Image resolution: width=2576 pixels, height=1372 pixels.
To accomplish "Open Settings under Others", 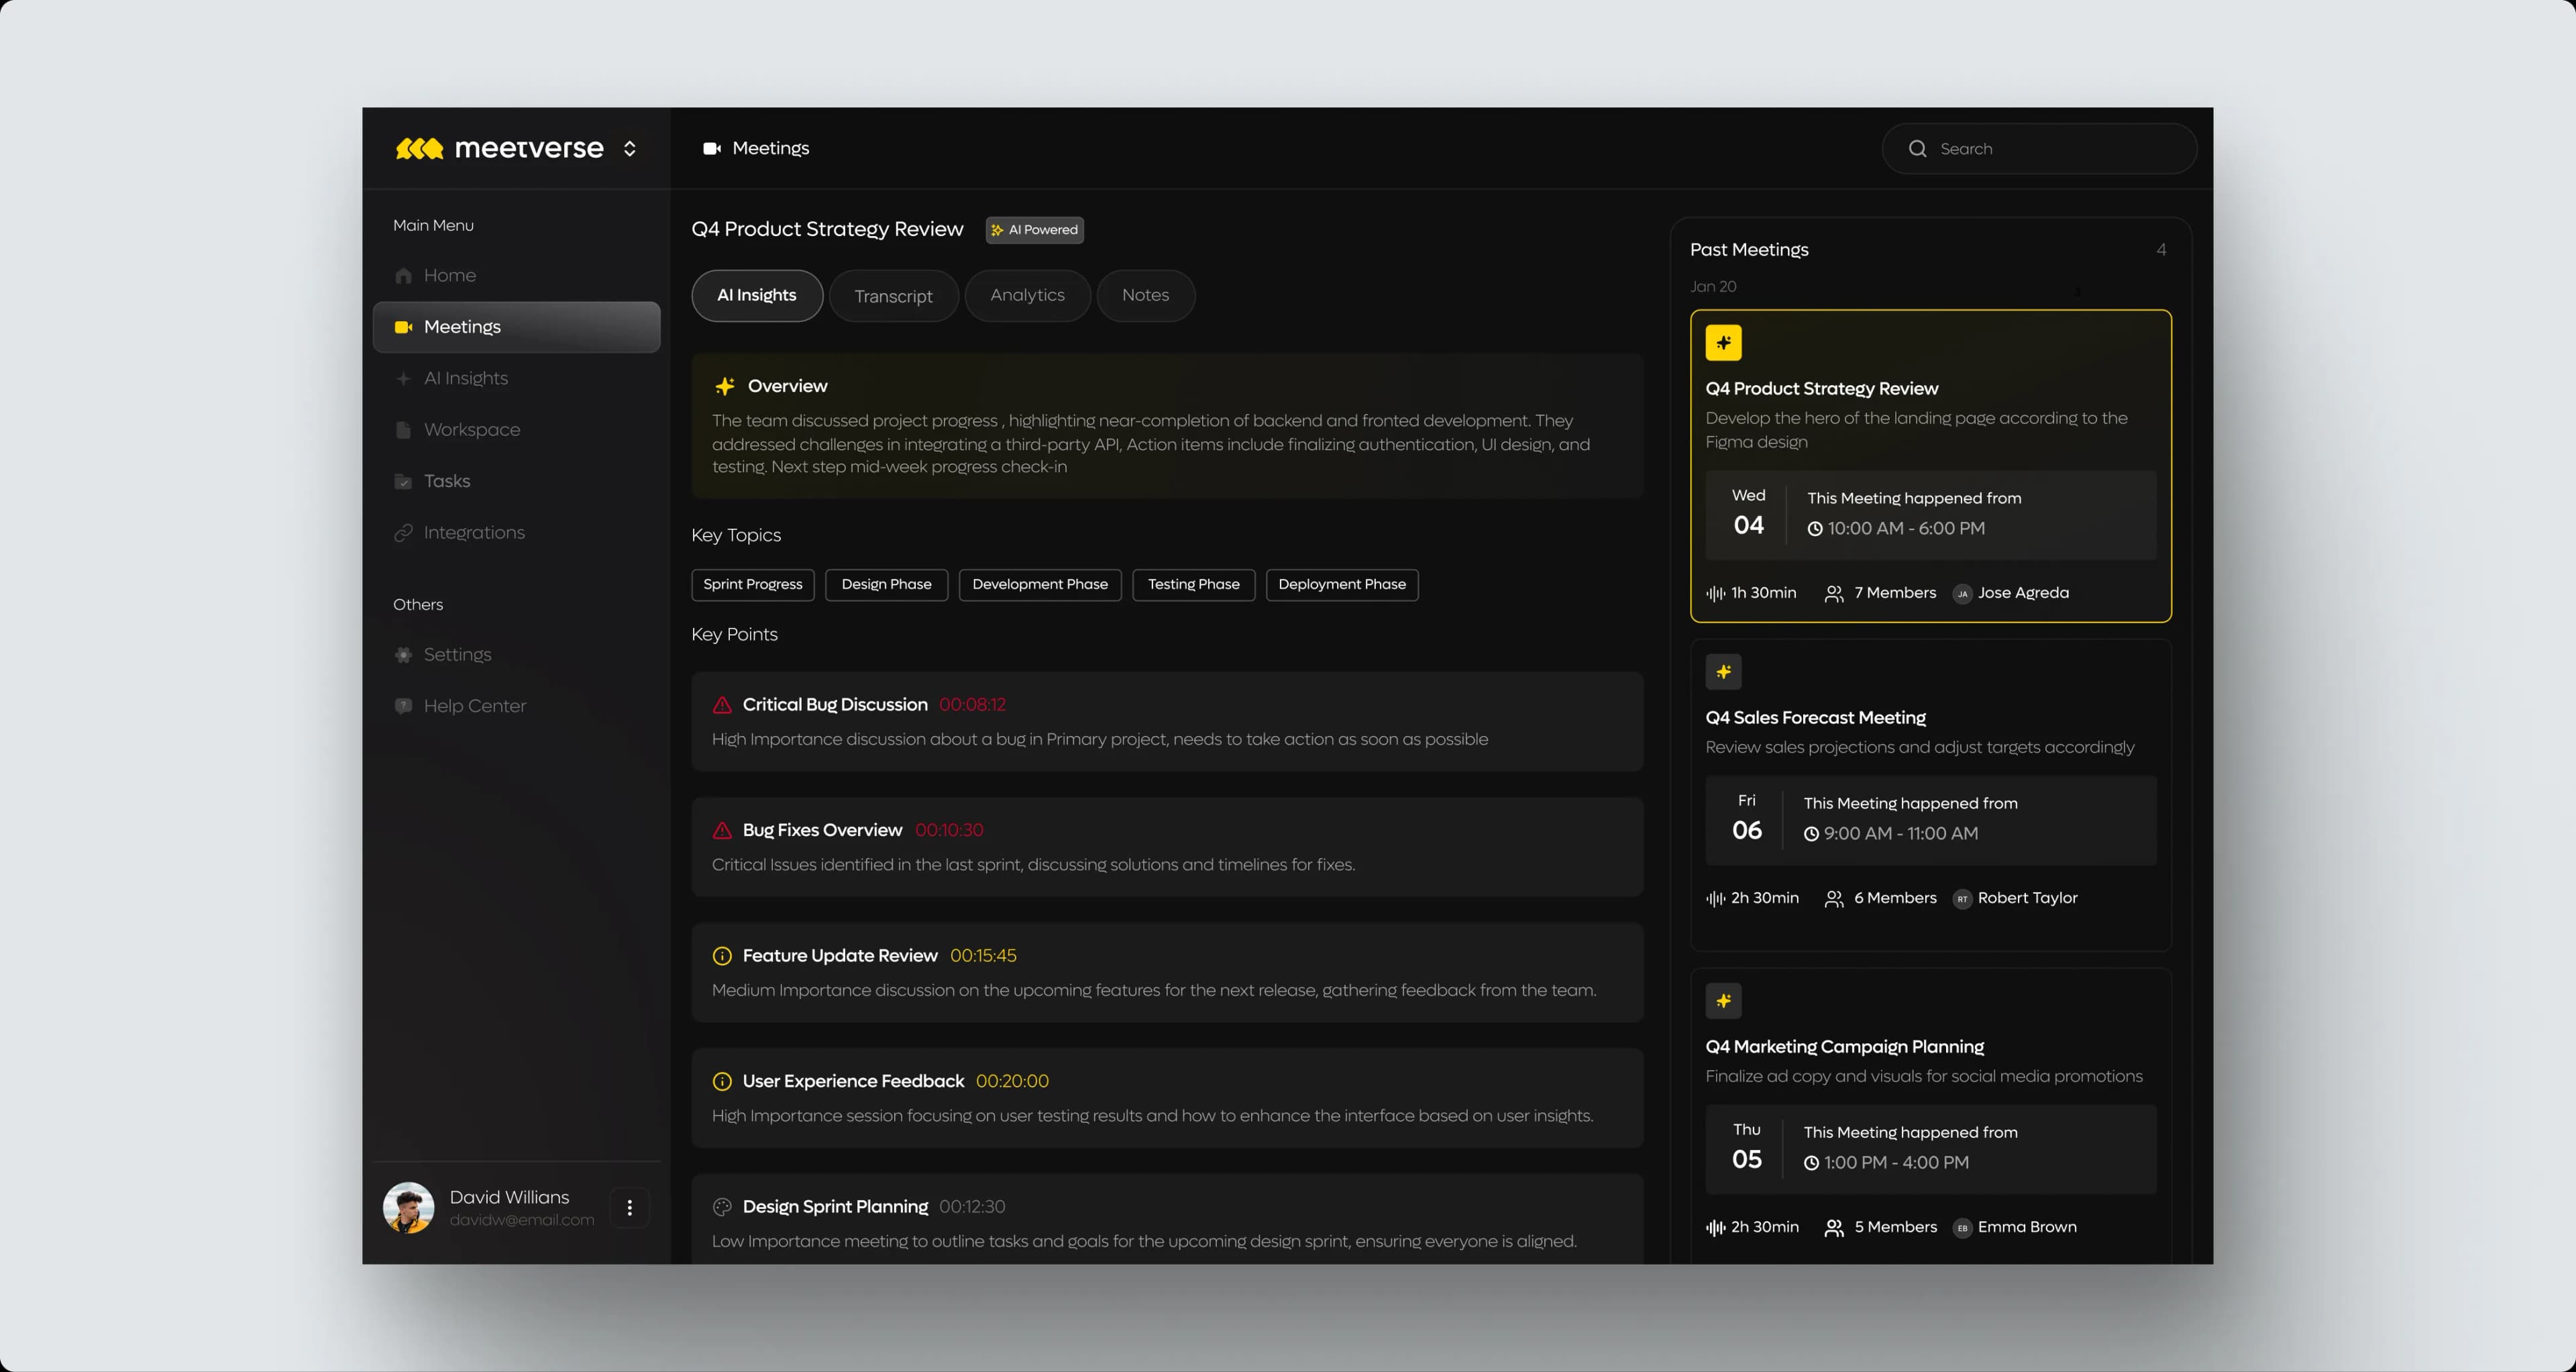I will pyautogui.click(x=457, y=655).
